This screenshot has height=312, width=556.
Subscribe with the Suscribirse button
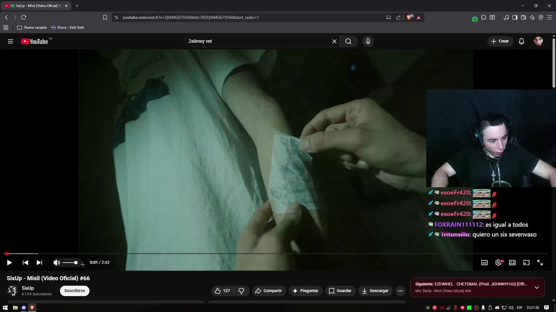[75, 291]
